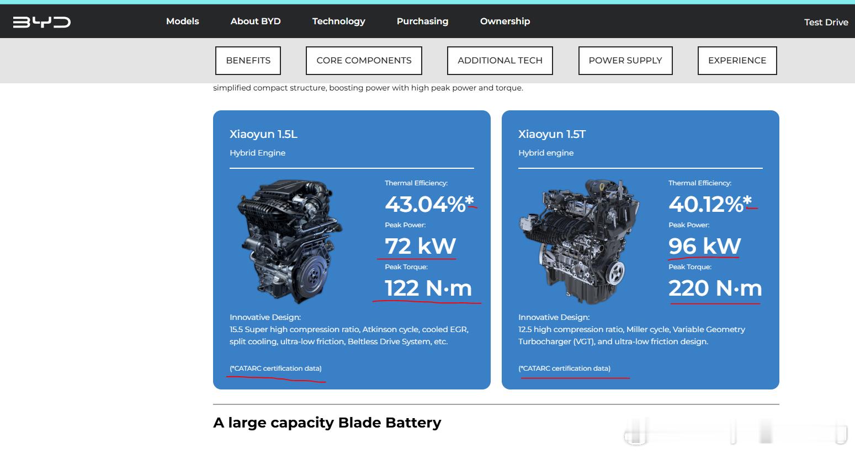Click CATARC certification note on 1.5L card

[x=275, y=368]
